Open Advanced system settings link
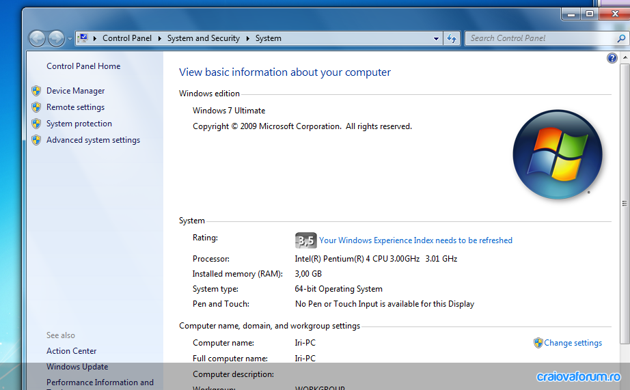 pyautogui.click(x=93, y=140)
